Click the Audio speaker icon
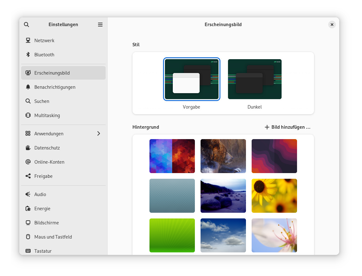This screenshot has width=362, height=276. [28, 194]
